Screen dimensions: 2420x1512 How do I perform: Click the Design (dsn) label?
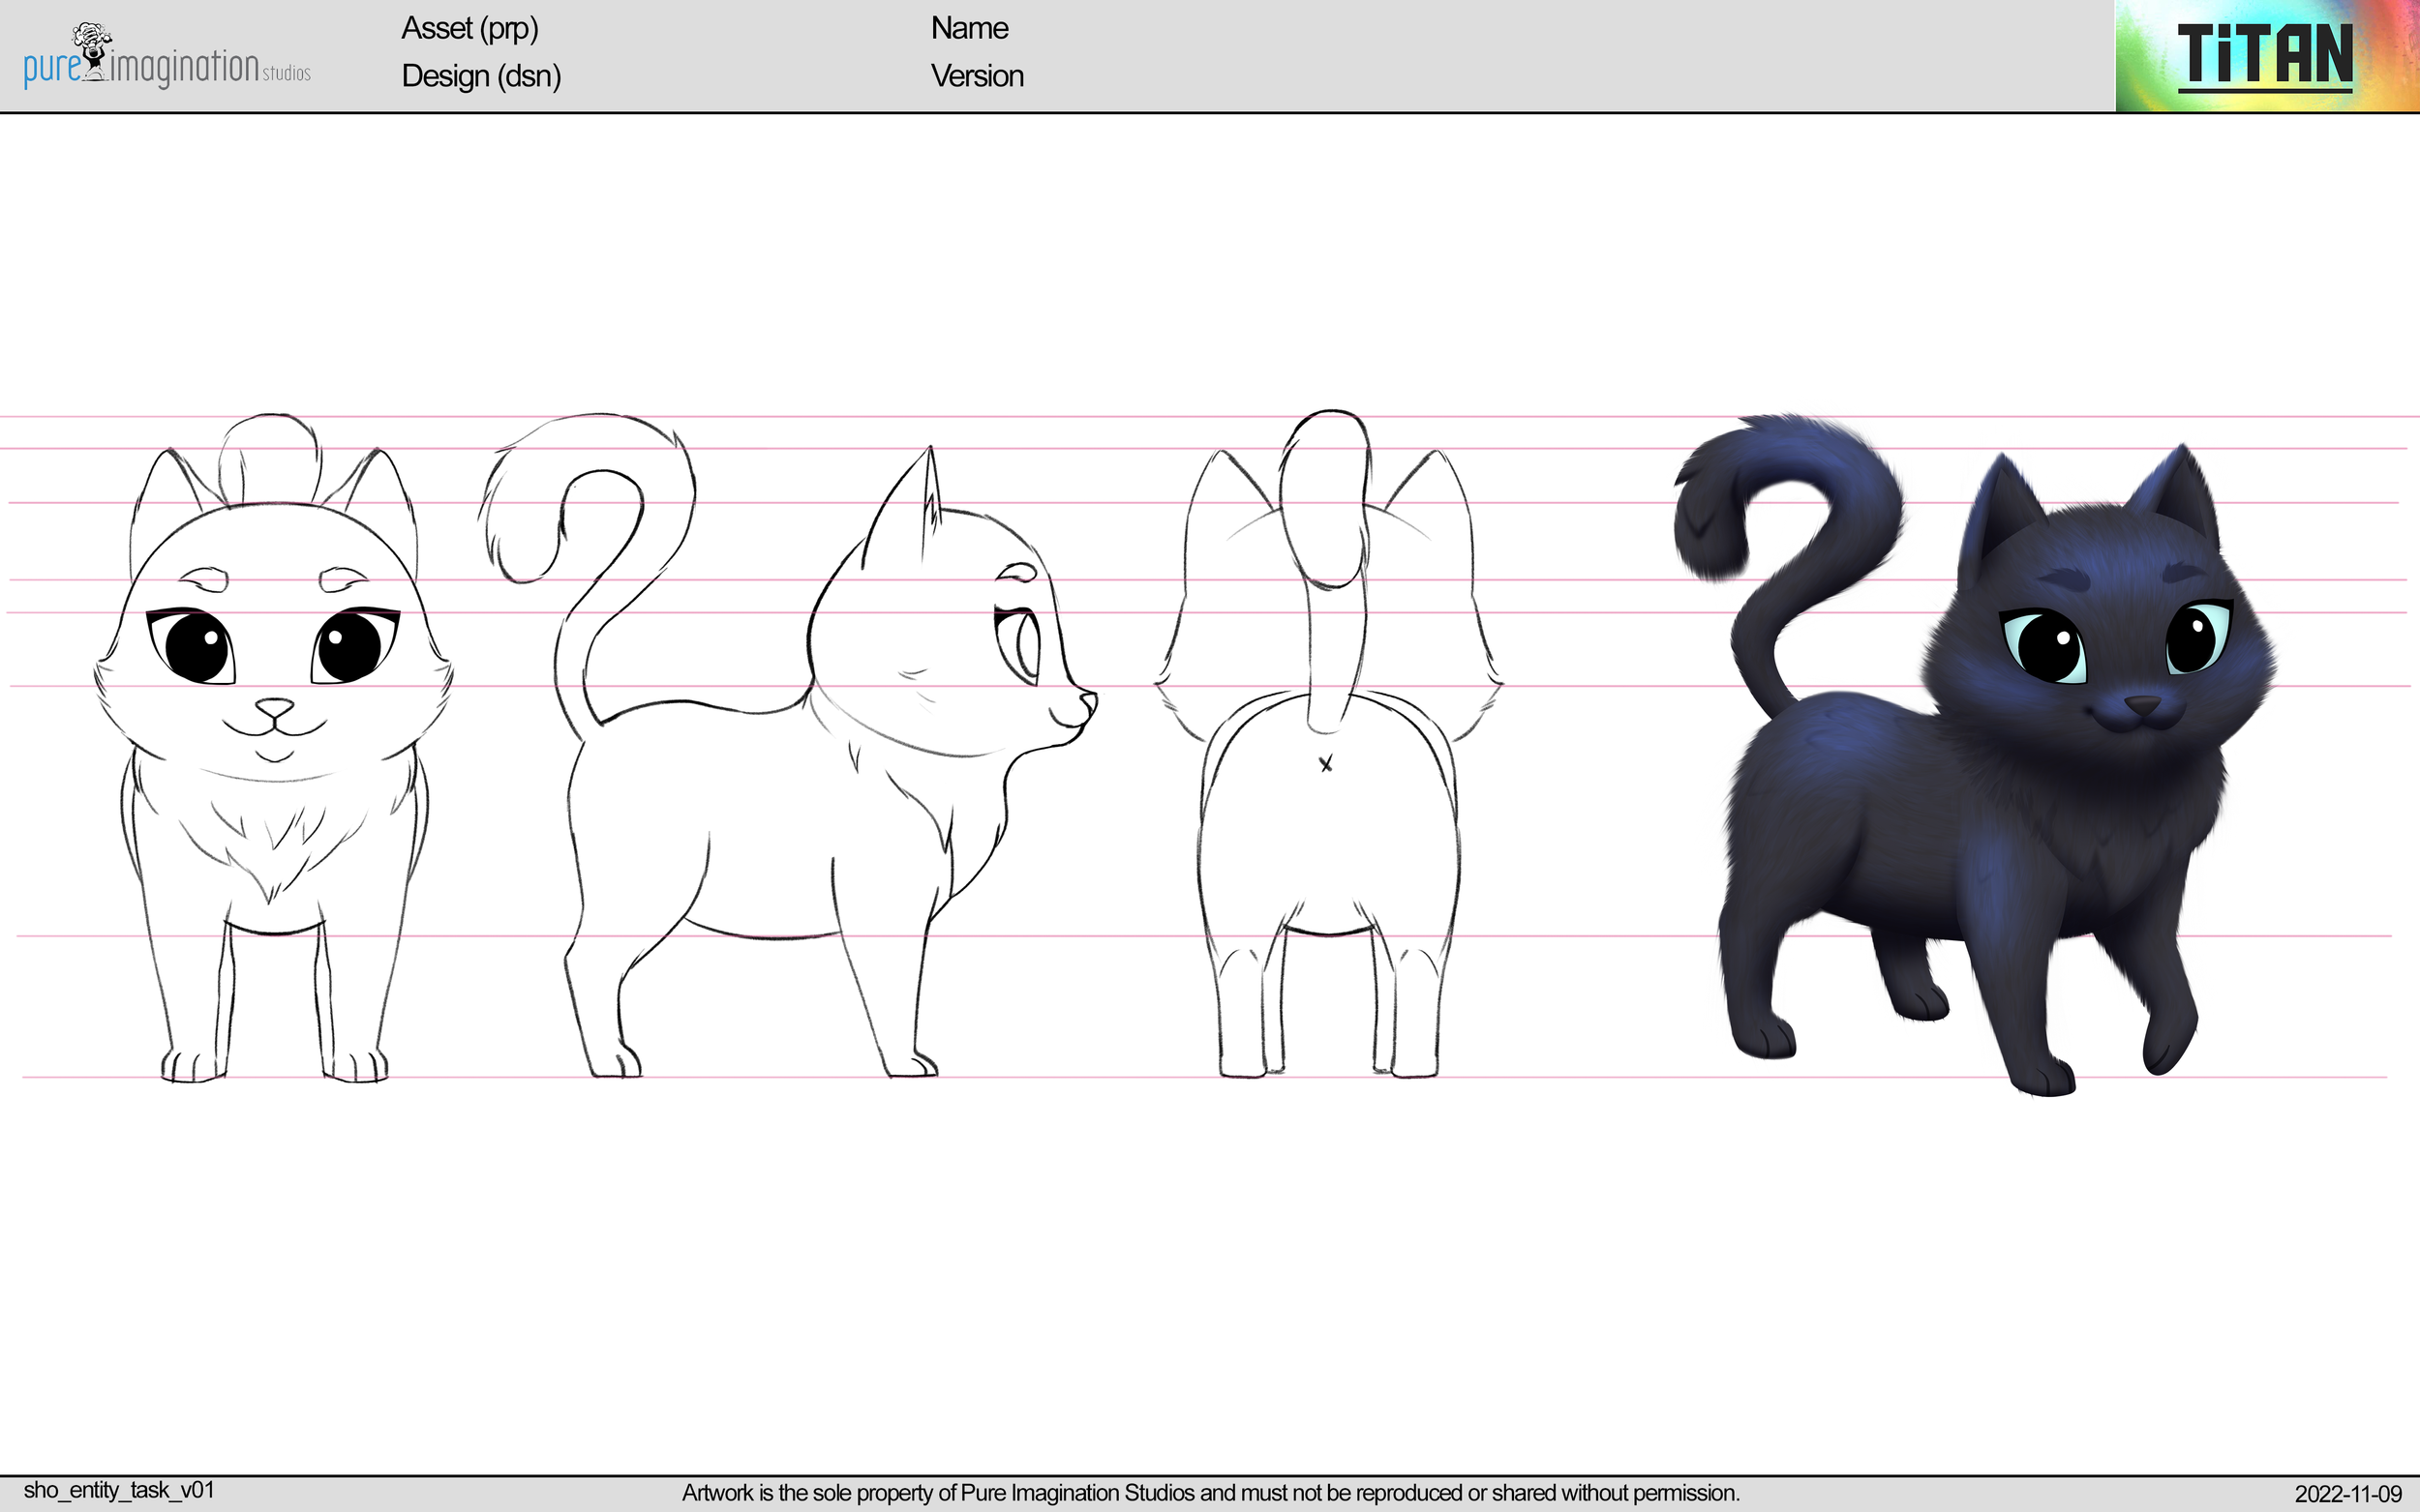pyautogui.click(x=480, y=76)
